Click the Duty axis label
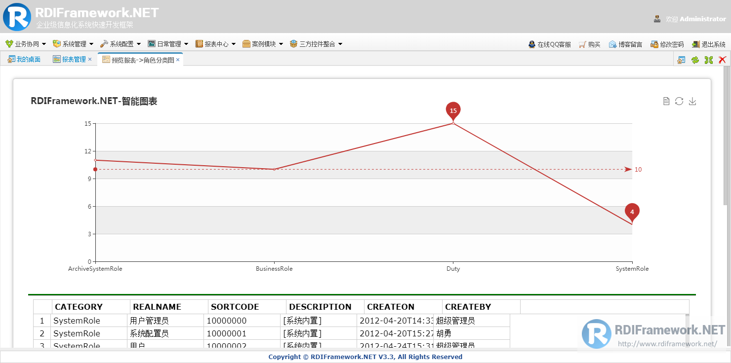The image size is (731, 363). click(x=453, y=269)
